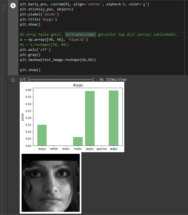
Task: Run the code cell with play button
Action: tap(13, 6)
